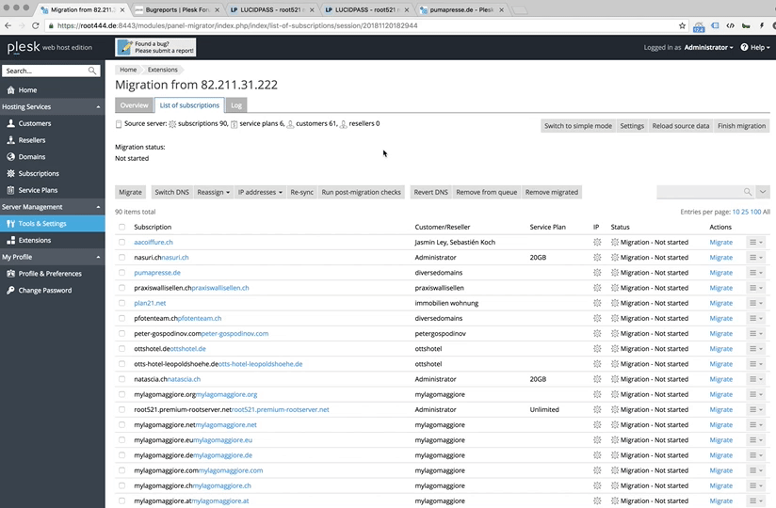This screenshot has width=776, height=508.
Task: Check the mylagomaggiore.org row checkbox
Action: coord(121,394)
